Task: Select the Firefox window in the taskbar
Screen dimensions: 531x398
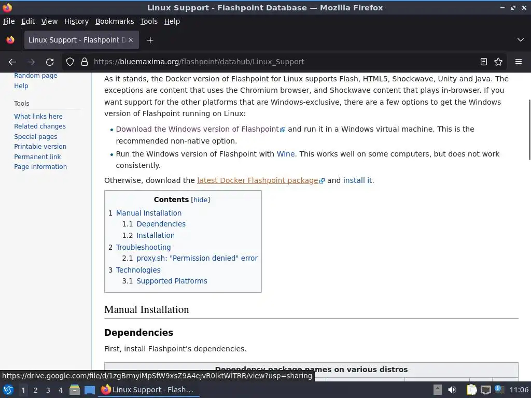Action: [x=149, y=390]
